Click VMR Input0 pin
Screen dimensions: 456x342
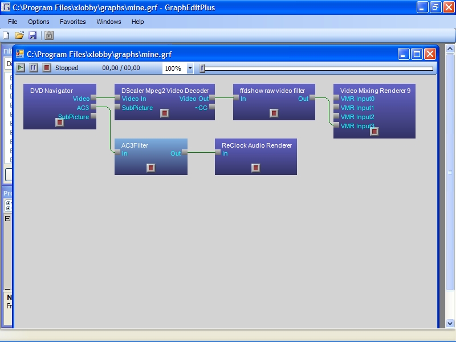[x=336, y=98]
